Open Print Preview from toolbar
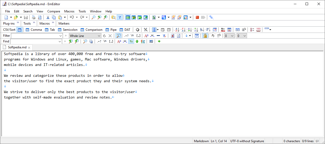This screenshot has height=144, width=325. point(40,17)
